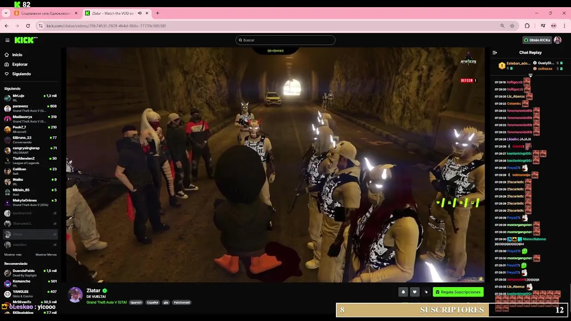Open the user profile avatar menu

558,40
